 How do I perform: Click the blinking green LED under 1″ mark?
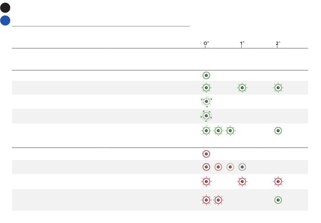pos(242,88)
